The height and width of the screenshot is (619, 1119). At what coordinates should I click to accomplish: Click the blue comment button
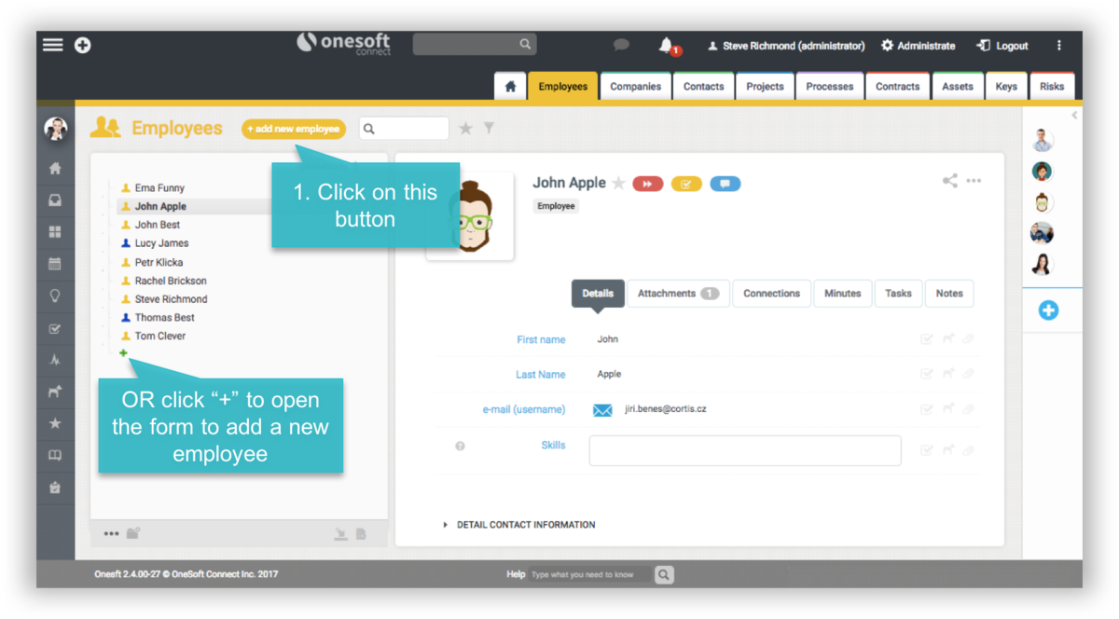(x=725, y=184)
